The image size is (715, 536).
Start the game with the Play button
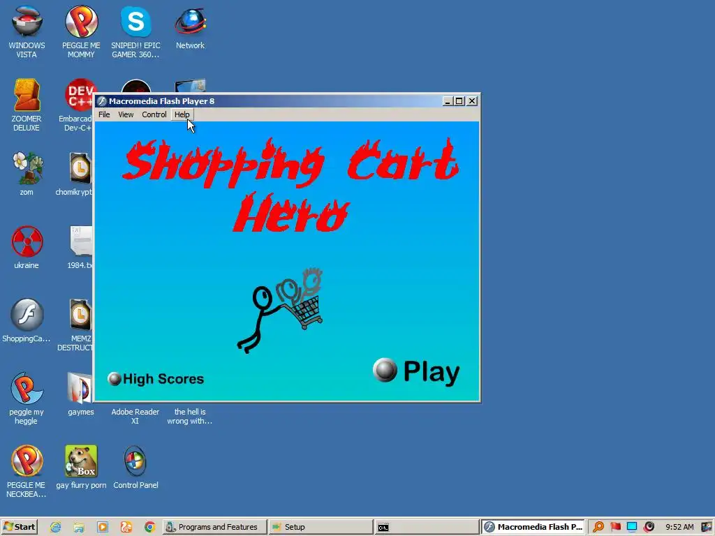point(416,371)
